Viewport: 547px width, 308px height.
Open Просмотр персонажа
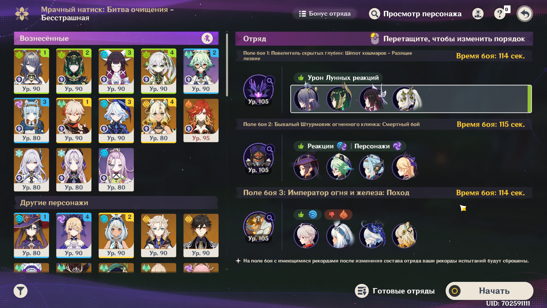(415, 14)
